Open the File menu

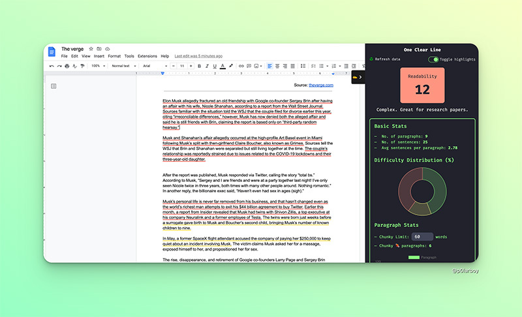[64, 56]
